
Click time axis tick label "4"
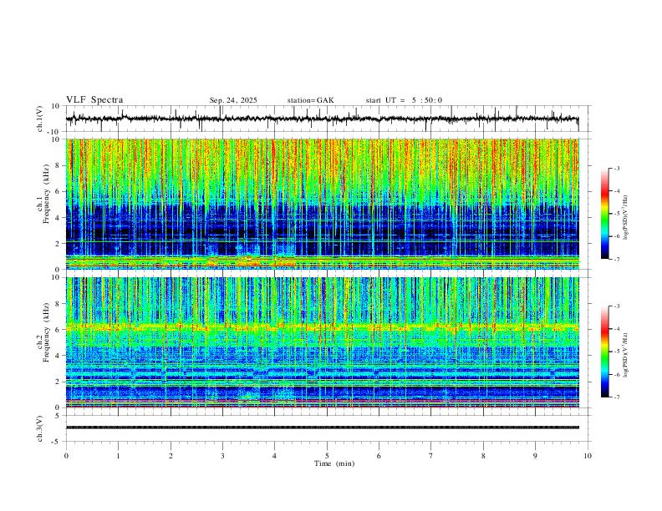pyautogui.click(x=274, y=456)
